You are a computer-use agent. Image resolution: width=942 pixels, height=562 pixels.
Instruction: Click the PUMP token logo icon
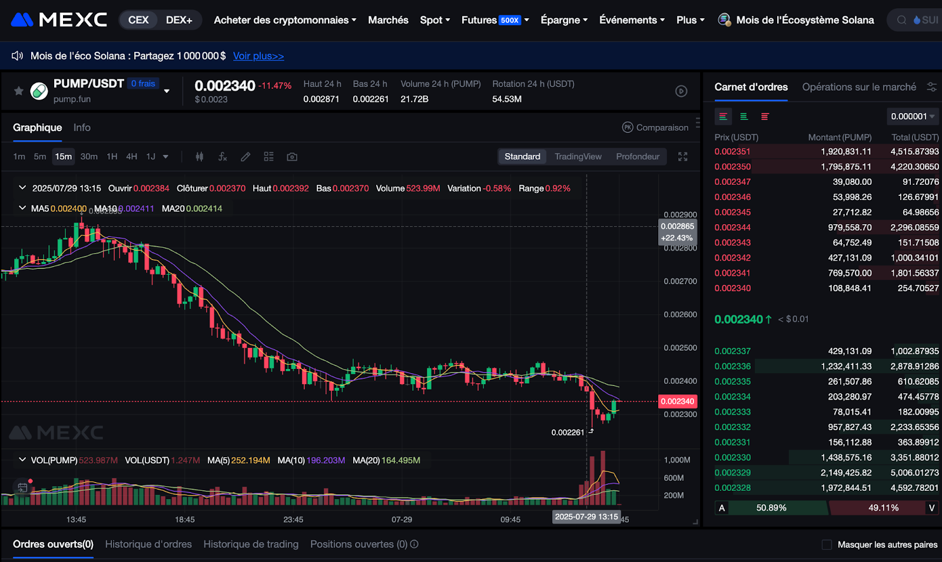pos(39,91)
